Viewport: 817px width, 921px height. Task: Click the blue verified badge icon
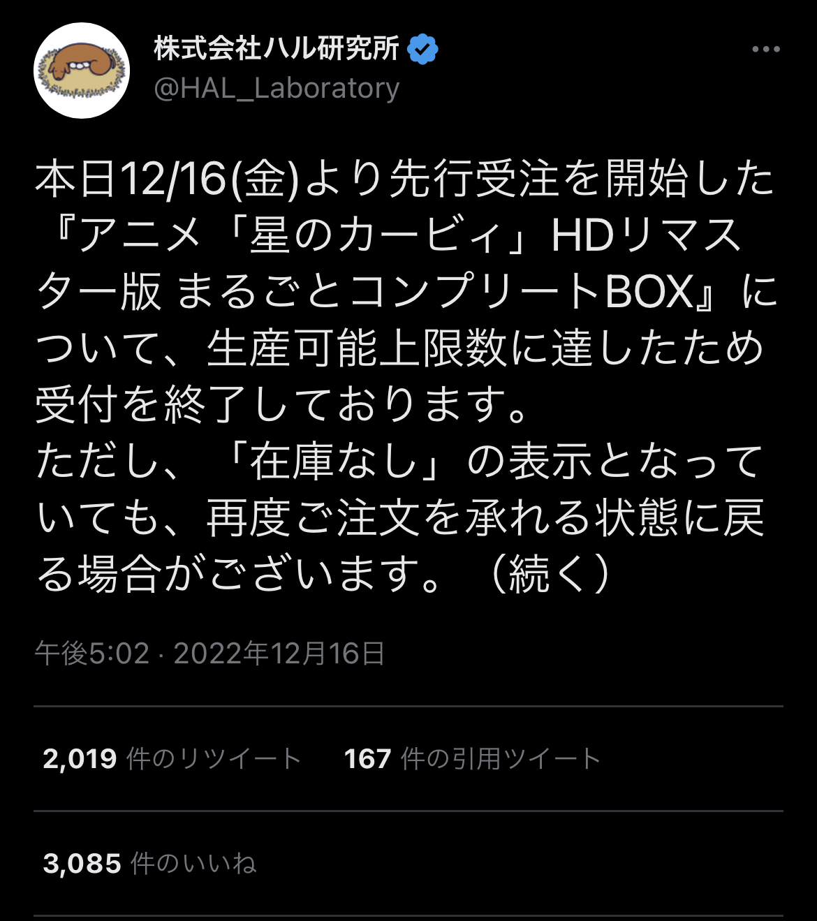422,49
